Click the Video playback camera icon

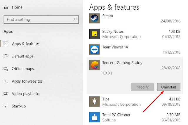click(6, 93)
